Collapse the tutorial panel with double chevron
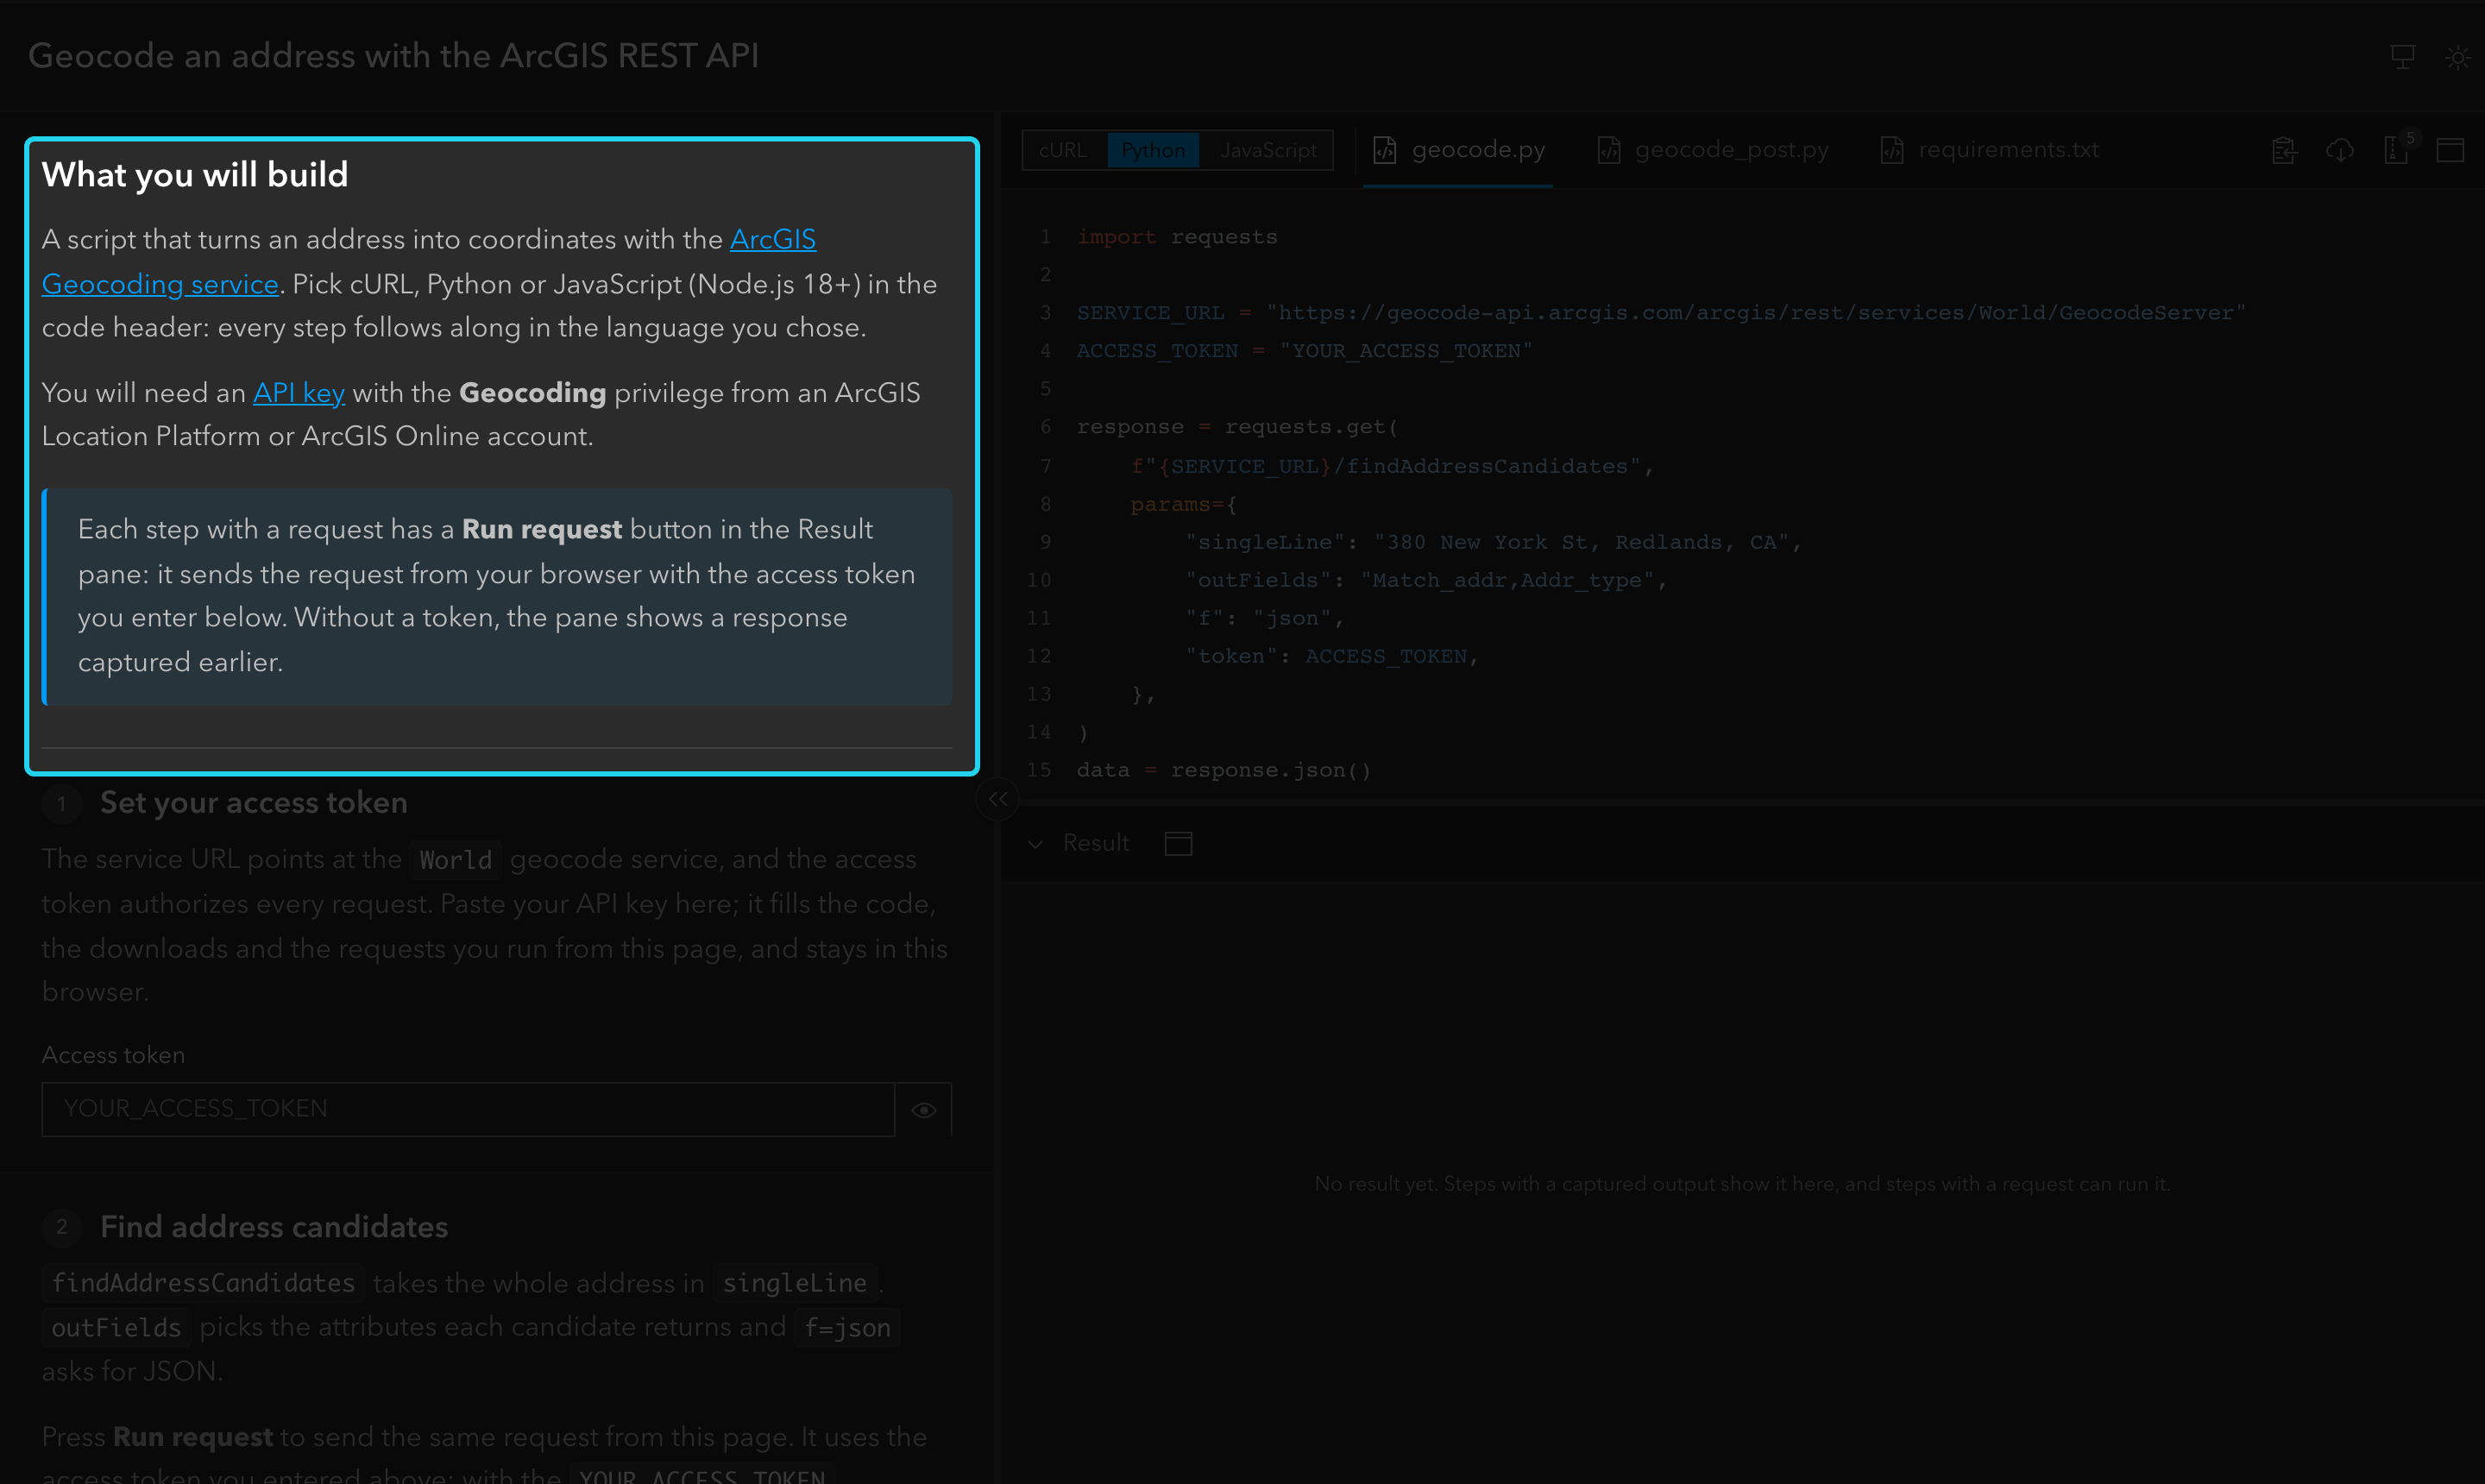This screenshot has height=1484, width=2485. [998, 799]
